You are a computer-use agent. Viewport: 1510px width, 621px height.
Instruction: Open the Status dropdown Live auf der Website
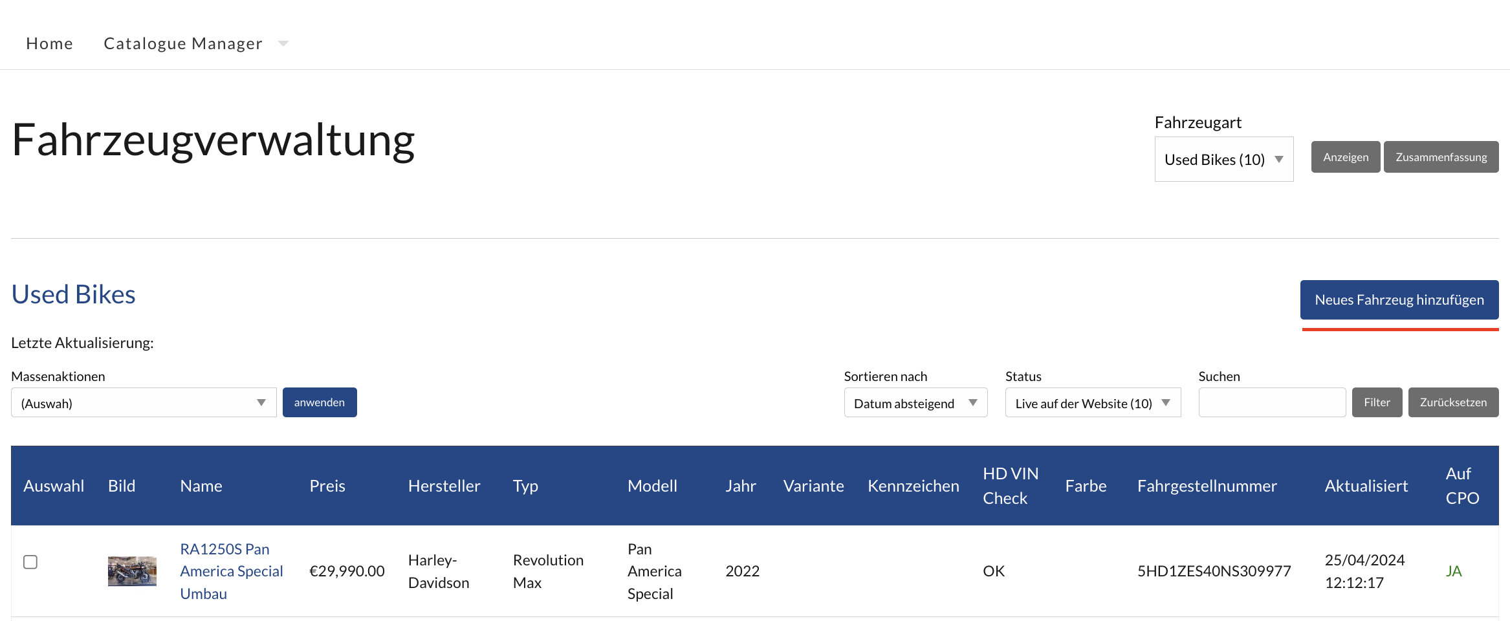(x=1091, y=402)
